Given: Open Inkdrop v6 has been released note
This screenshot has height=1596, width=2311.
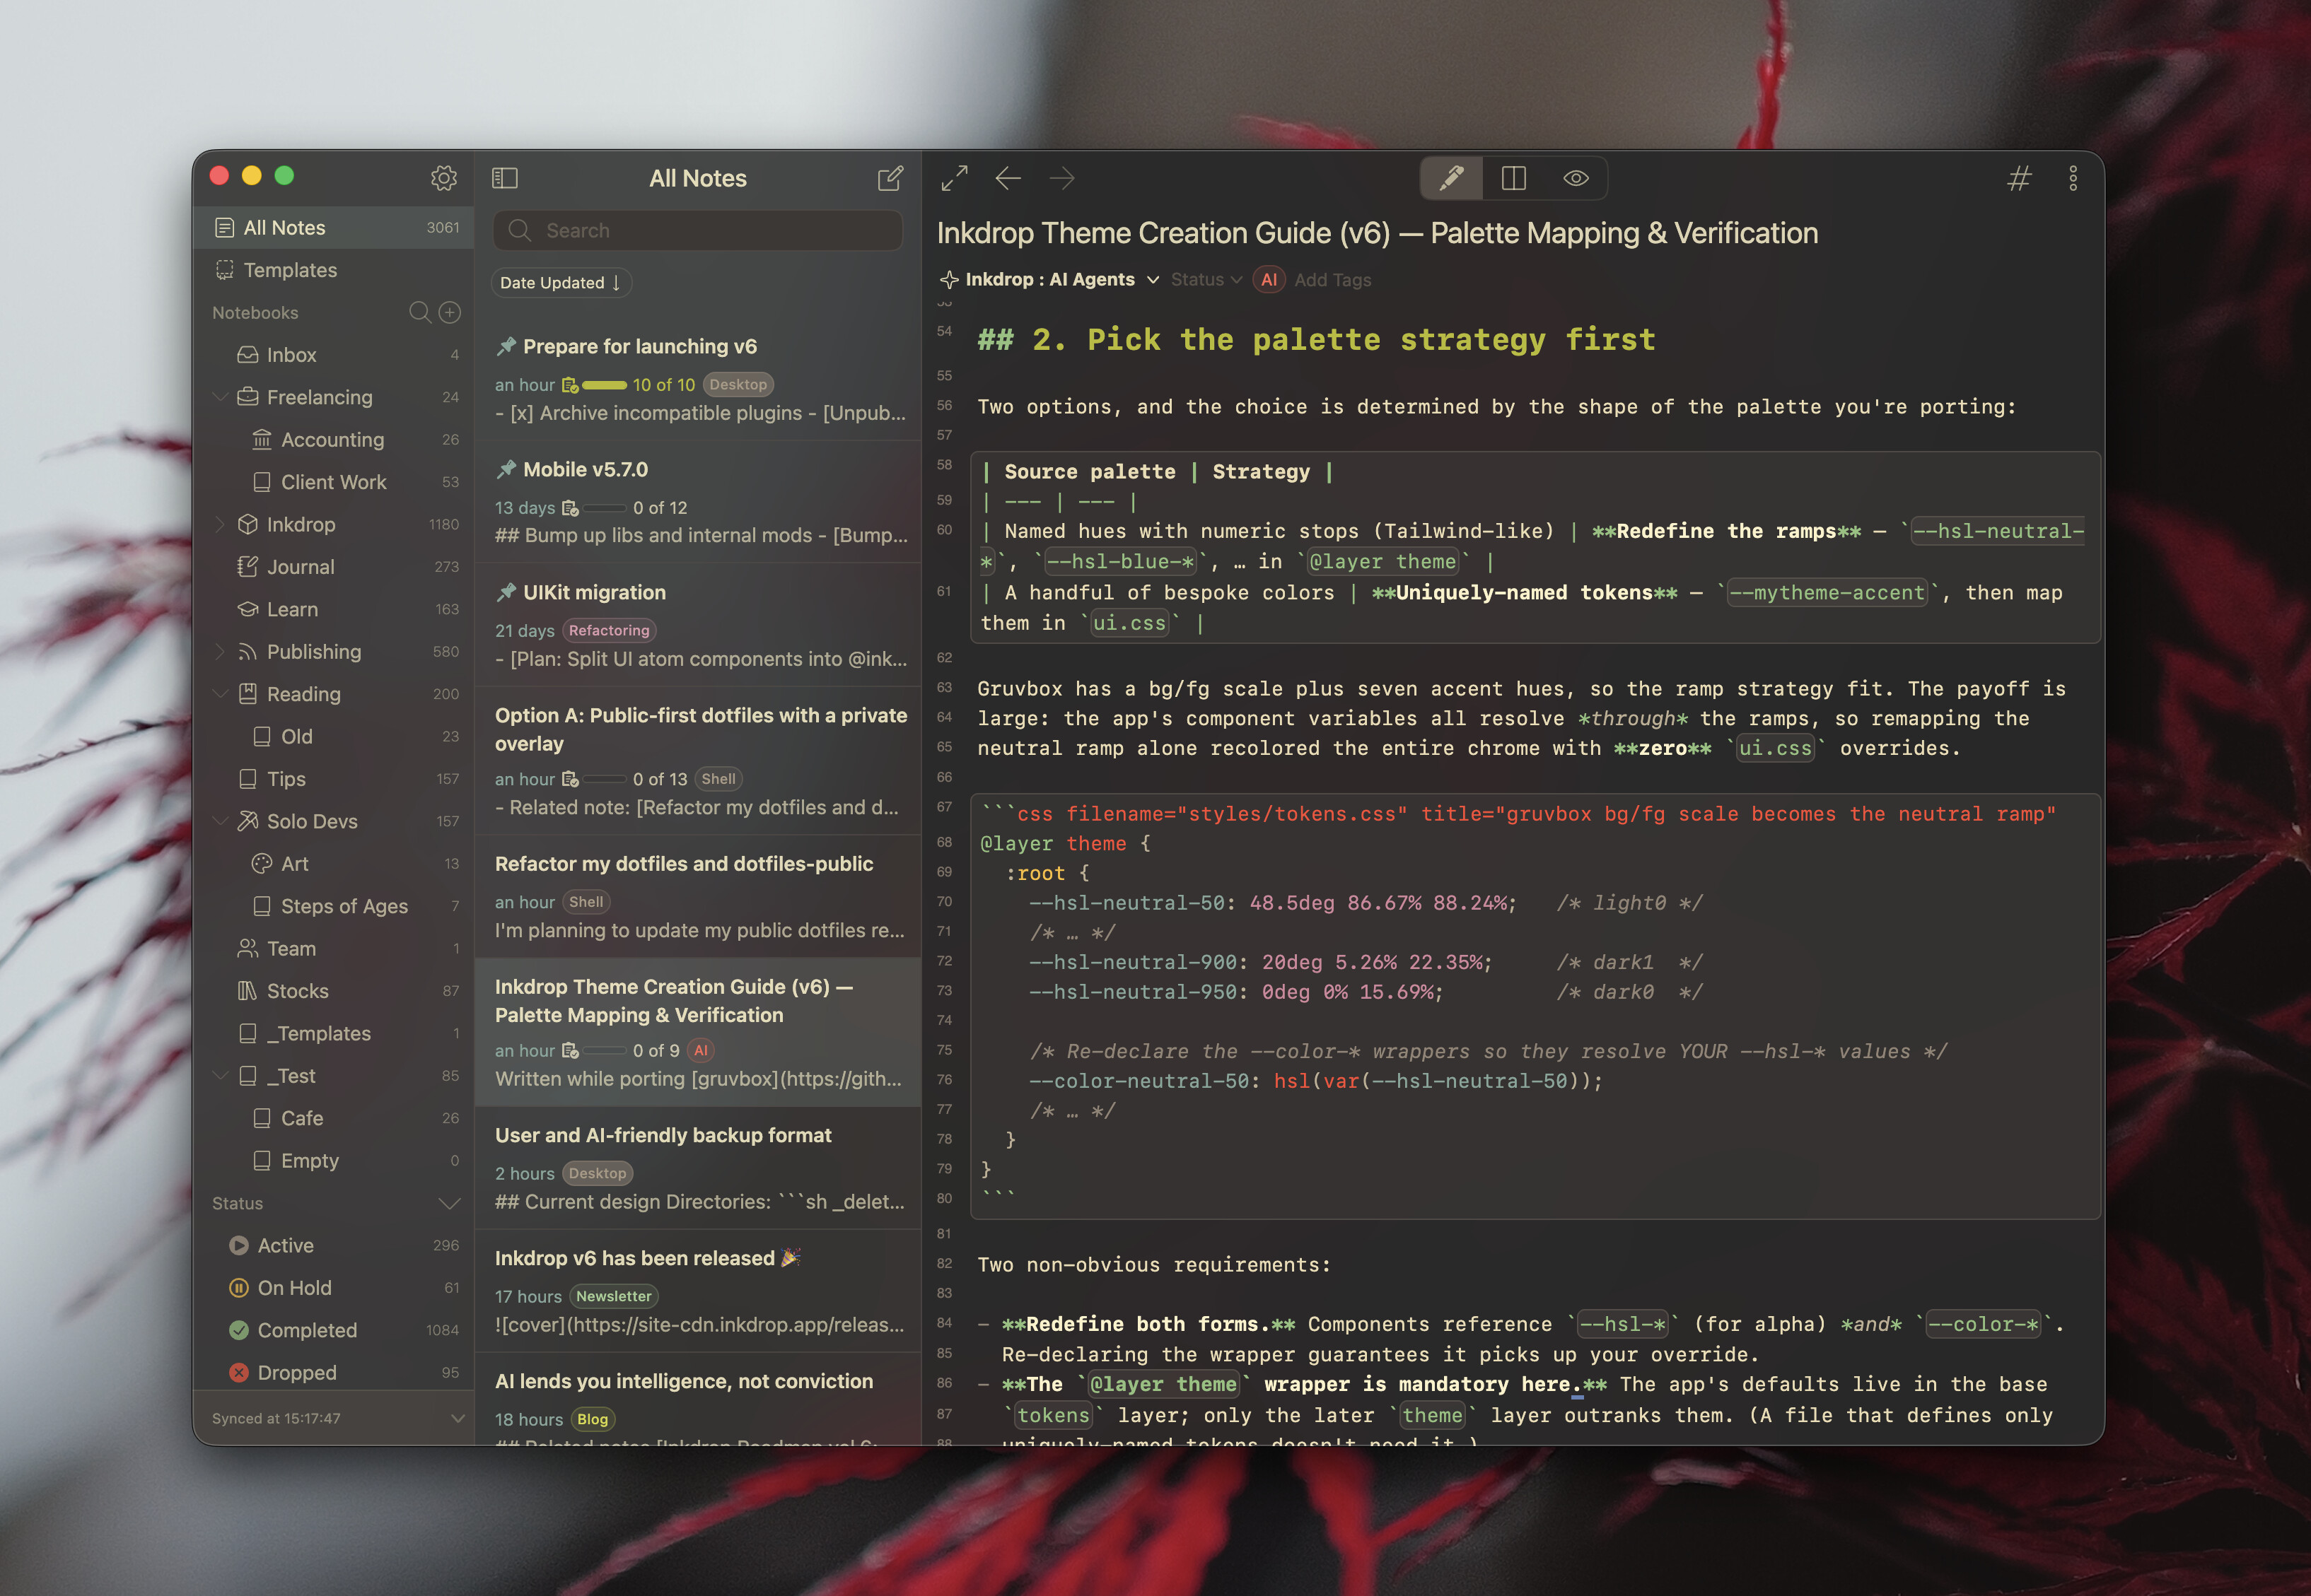Looking at the screenshot, I should pyautogui.click(x=698, y=1291).
